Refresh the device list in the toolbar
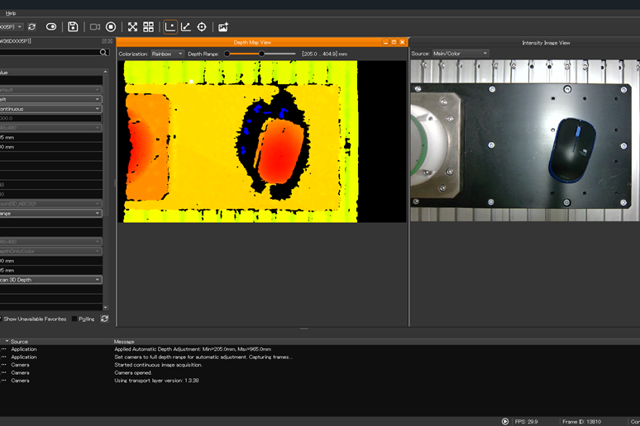 (32, 27)
